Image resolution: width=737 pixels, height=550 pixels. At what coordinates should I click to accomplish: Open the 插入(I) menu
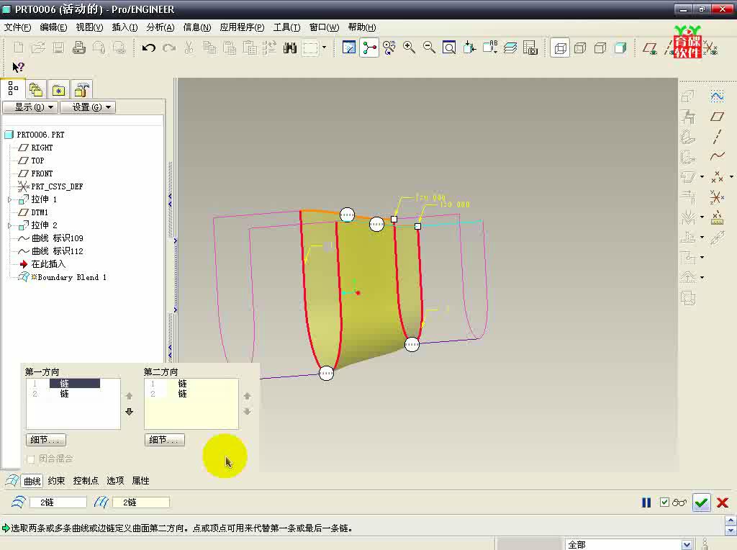click(x=125, y=27)
